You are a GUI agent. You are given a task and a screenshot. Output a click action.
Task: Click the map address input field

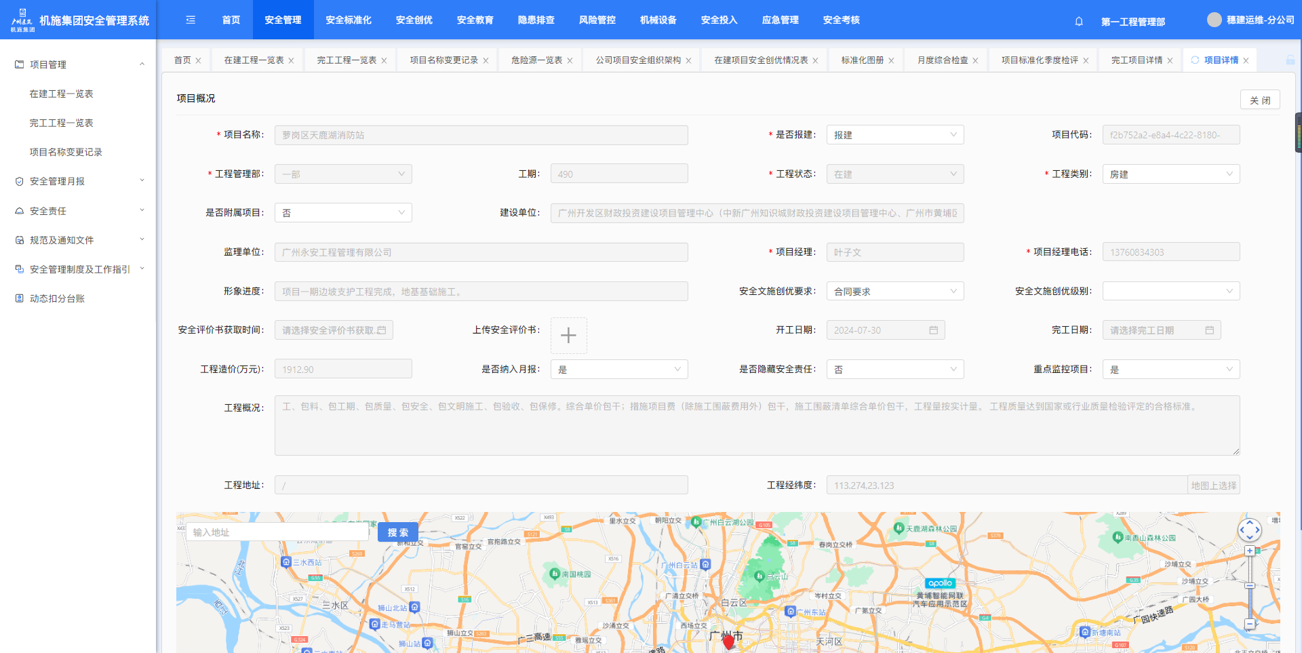tap(278, 532)
